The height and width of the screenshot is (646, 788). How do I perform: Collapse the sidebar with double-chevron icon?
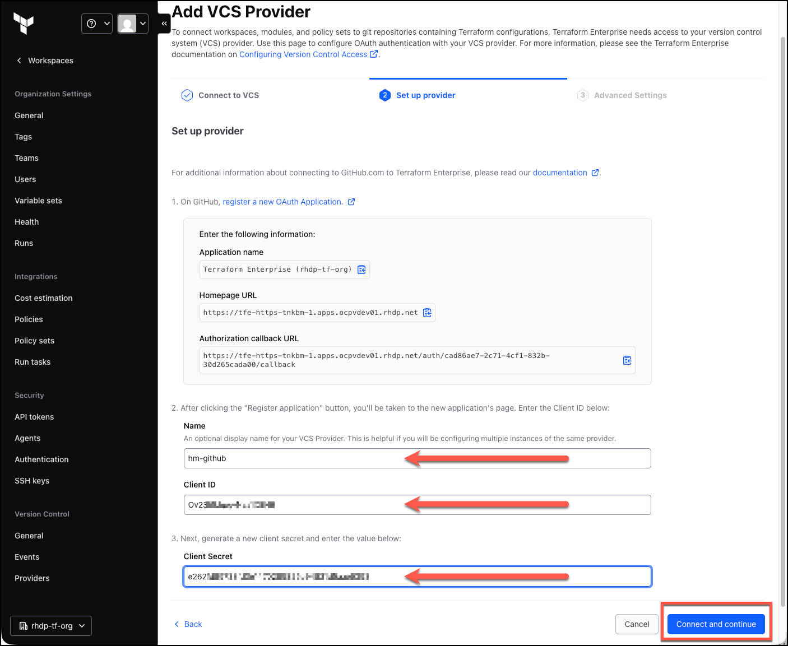click(x=164, y=24)
